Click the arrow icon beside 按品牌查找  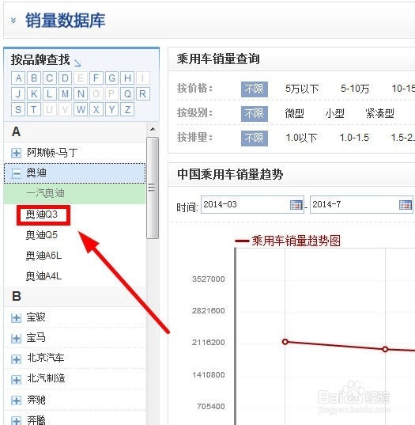click(77, 63)
